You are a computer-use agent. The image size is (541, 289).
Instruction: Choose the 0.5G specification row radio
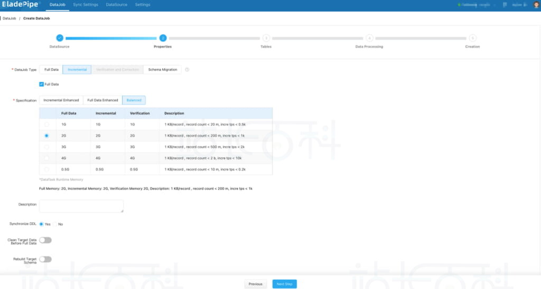(x=47, y=170)
